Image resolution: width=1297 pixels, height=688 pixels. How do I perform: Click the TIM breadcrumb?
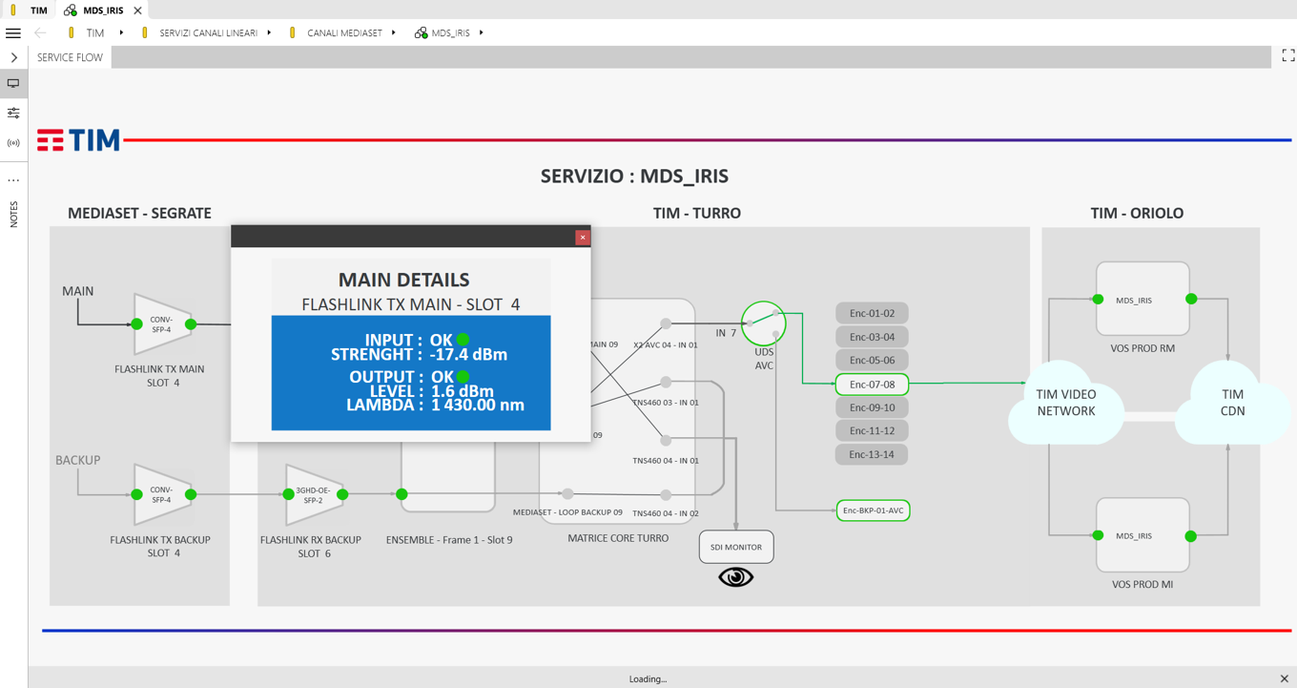pos(94,32)
